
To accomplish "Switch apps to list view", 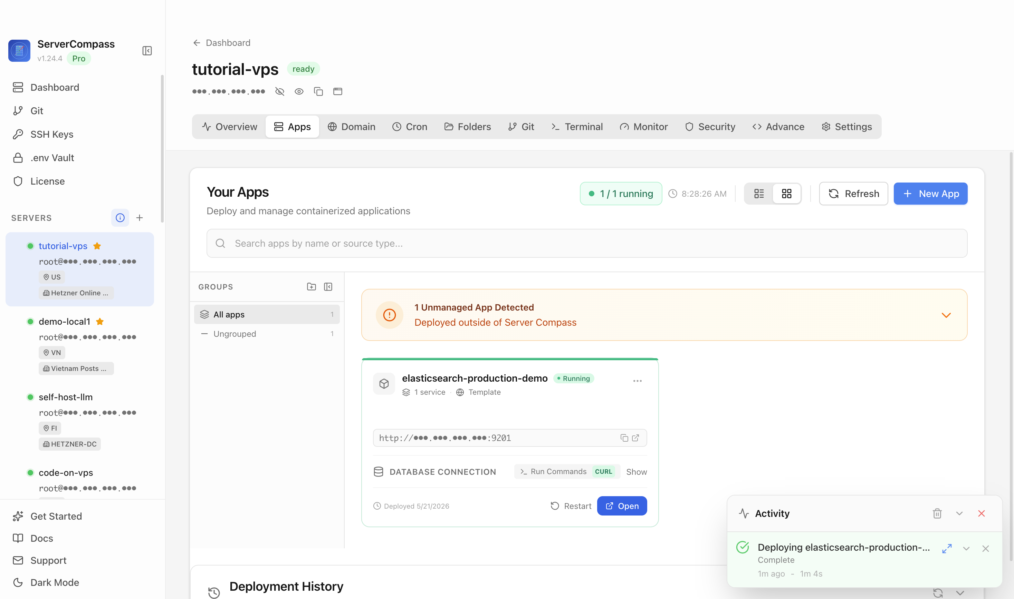I will (759, 194).
